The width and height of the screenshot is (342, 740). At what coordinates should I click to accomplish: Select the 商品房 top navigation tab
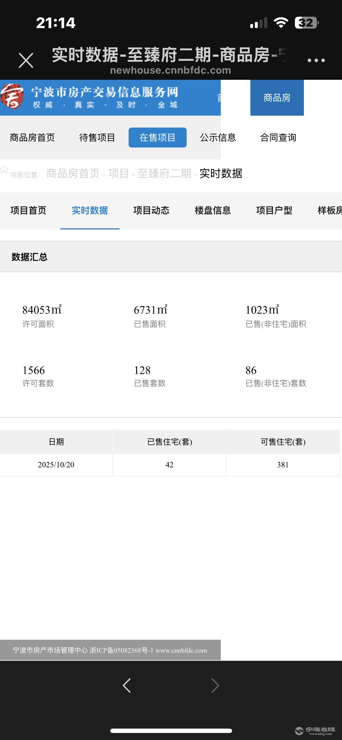(277, 98)
